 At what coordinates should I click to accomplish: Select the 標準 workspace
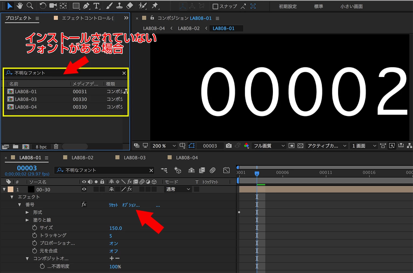click(x=319, y=6)
